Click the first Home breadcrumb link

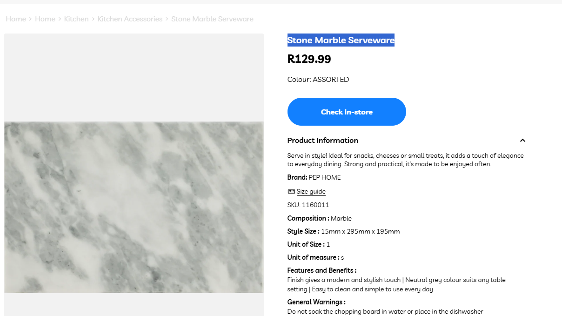16,19
